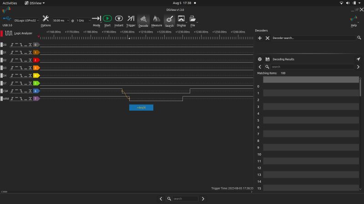Expand the Mode dropdown arrow

[101, 23]
